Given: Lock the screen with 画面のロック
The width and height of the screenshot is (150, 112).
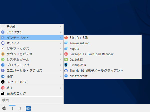Looking at the screenshot, I should coord(32,93).
